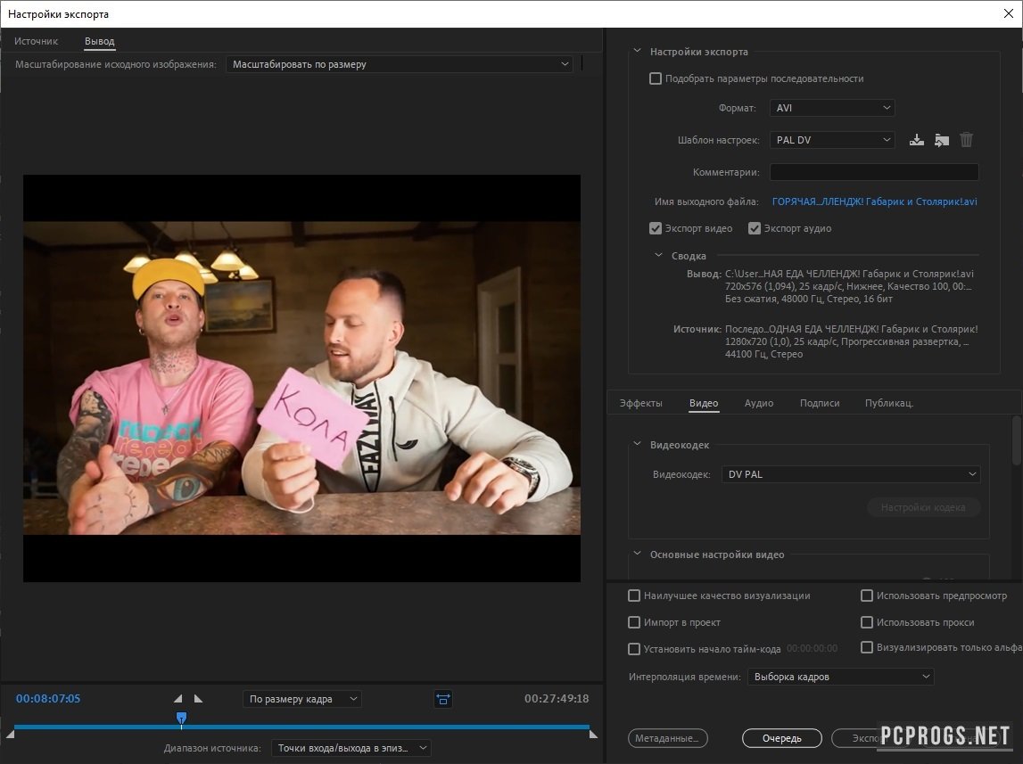
Task: Enable 'Подобрать параметры последовательности' checkbox
Action: [x=656, y=78]
